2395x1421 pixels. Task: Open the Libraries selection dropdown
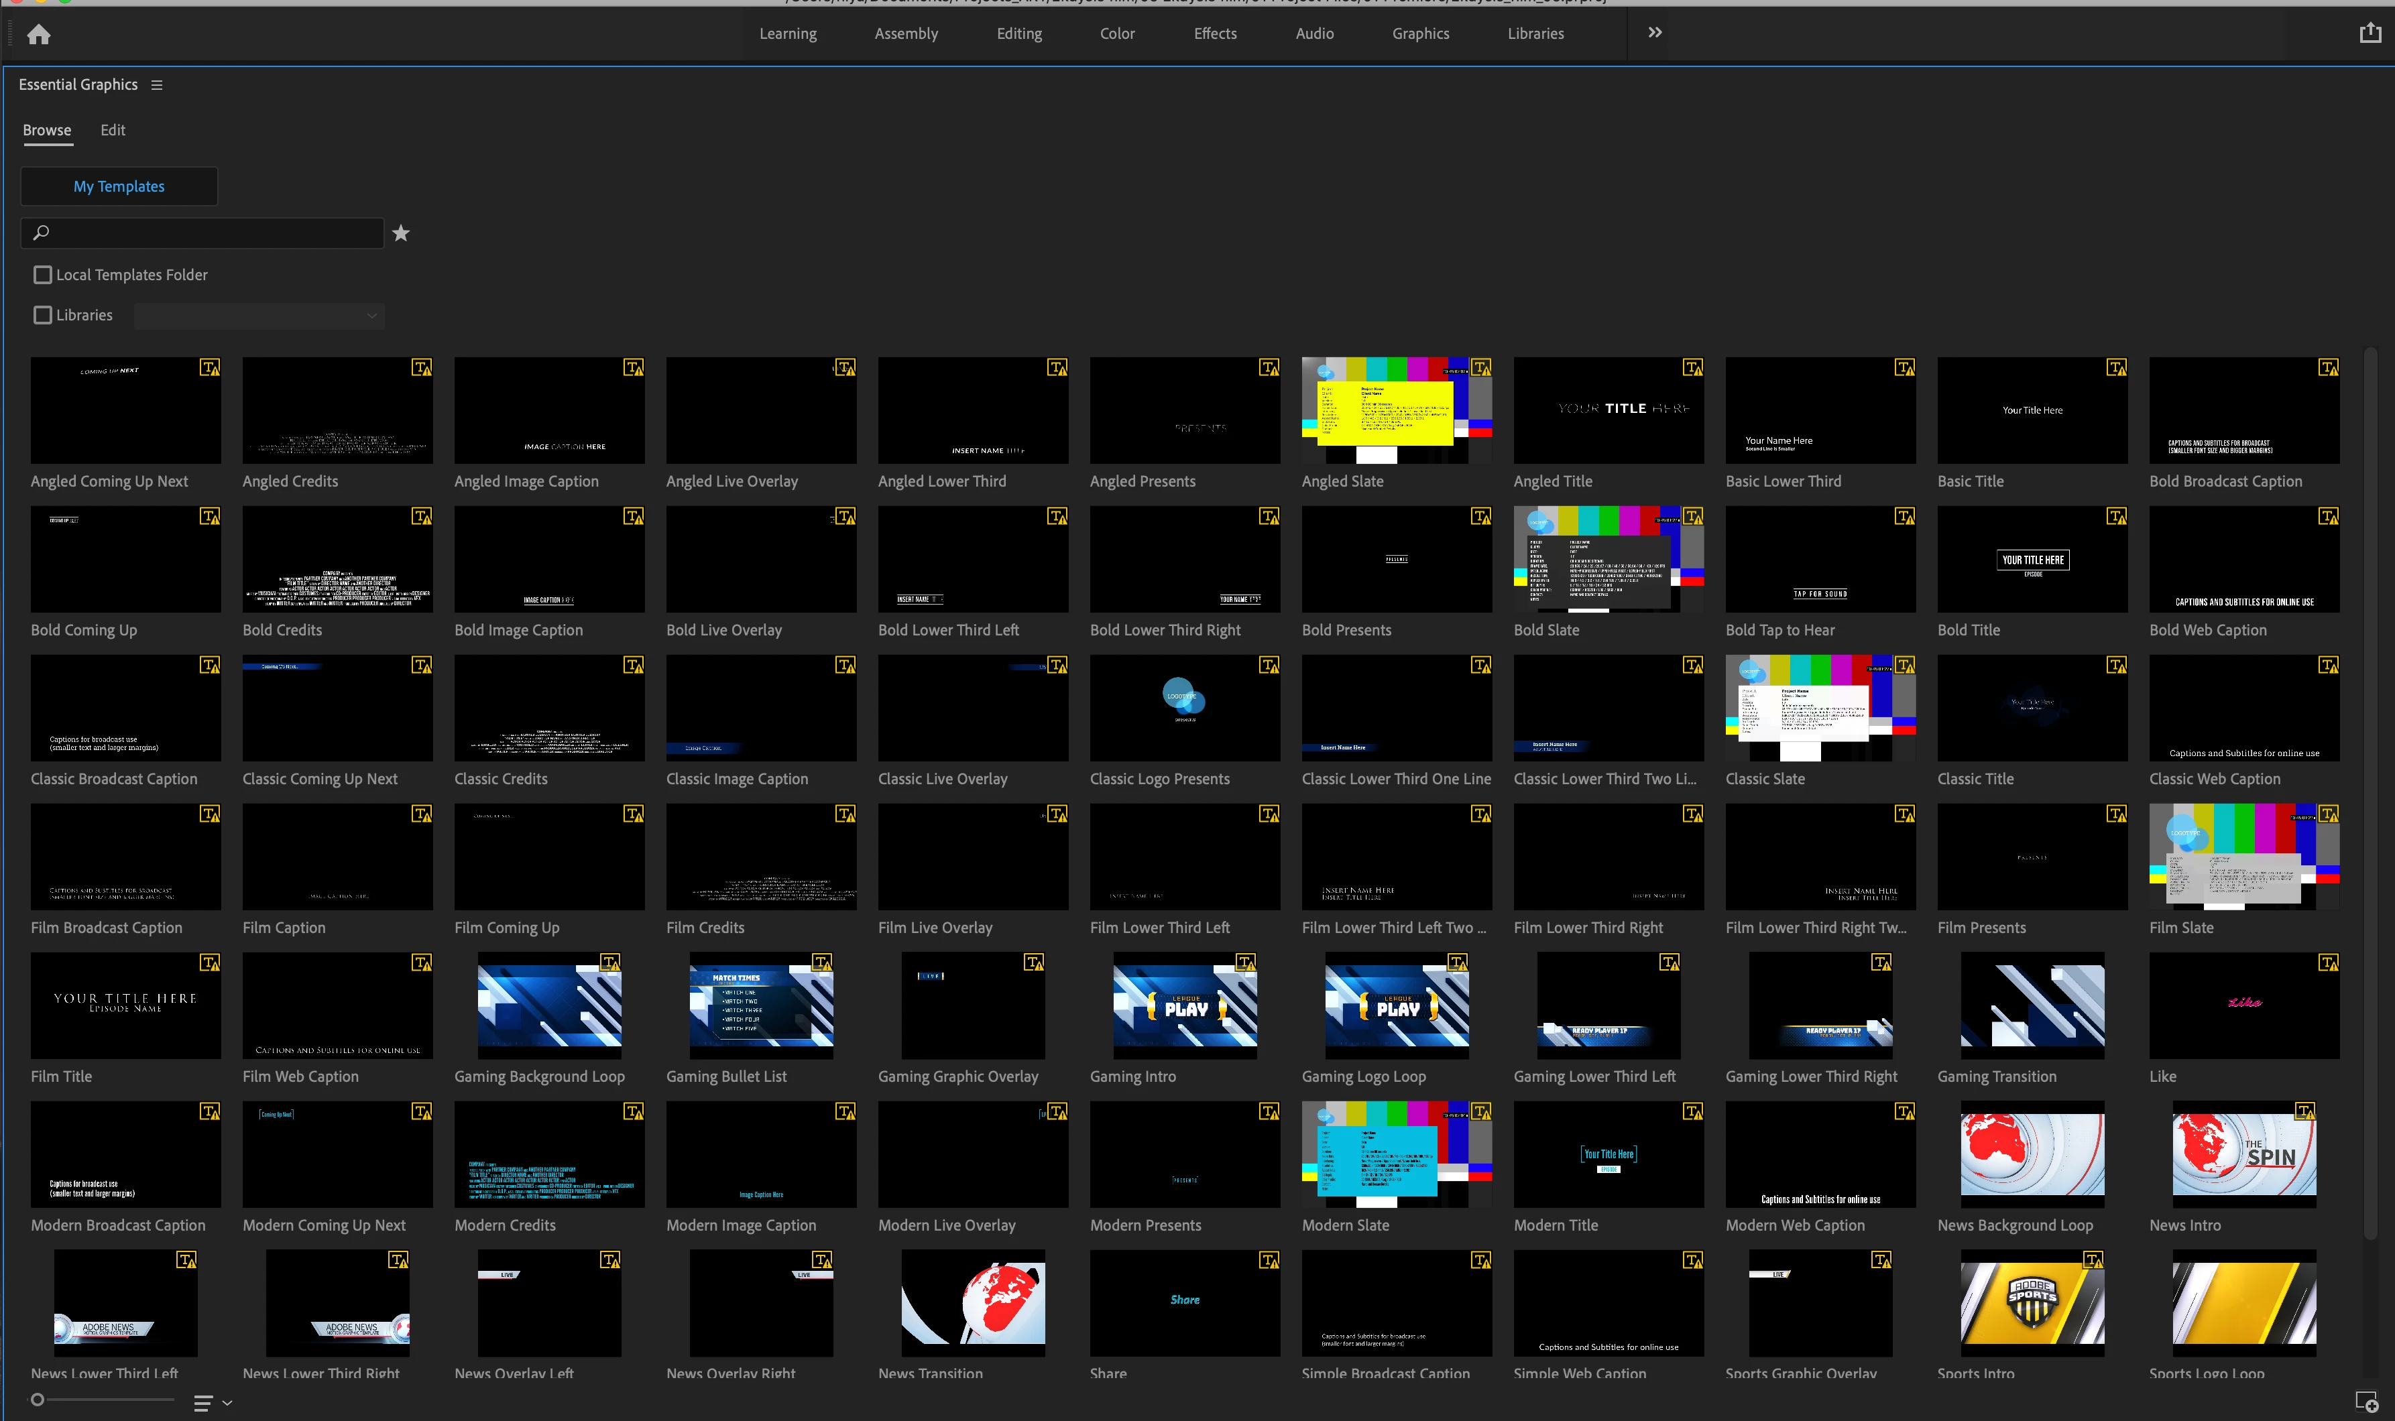tap(259, 316)
